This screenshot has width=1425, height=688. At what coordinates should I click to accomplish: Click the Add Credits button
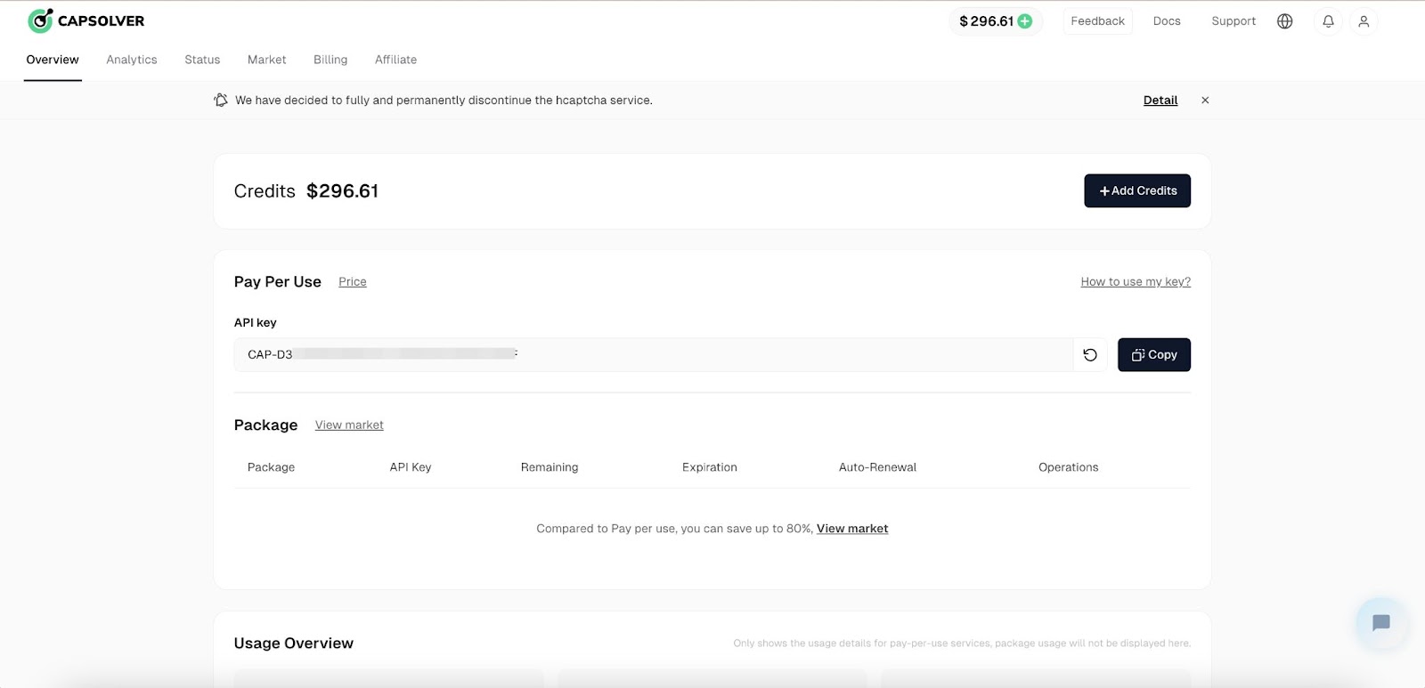(1137, 190)
